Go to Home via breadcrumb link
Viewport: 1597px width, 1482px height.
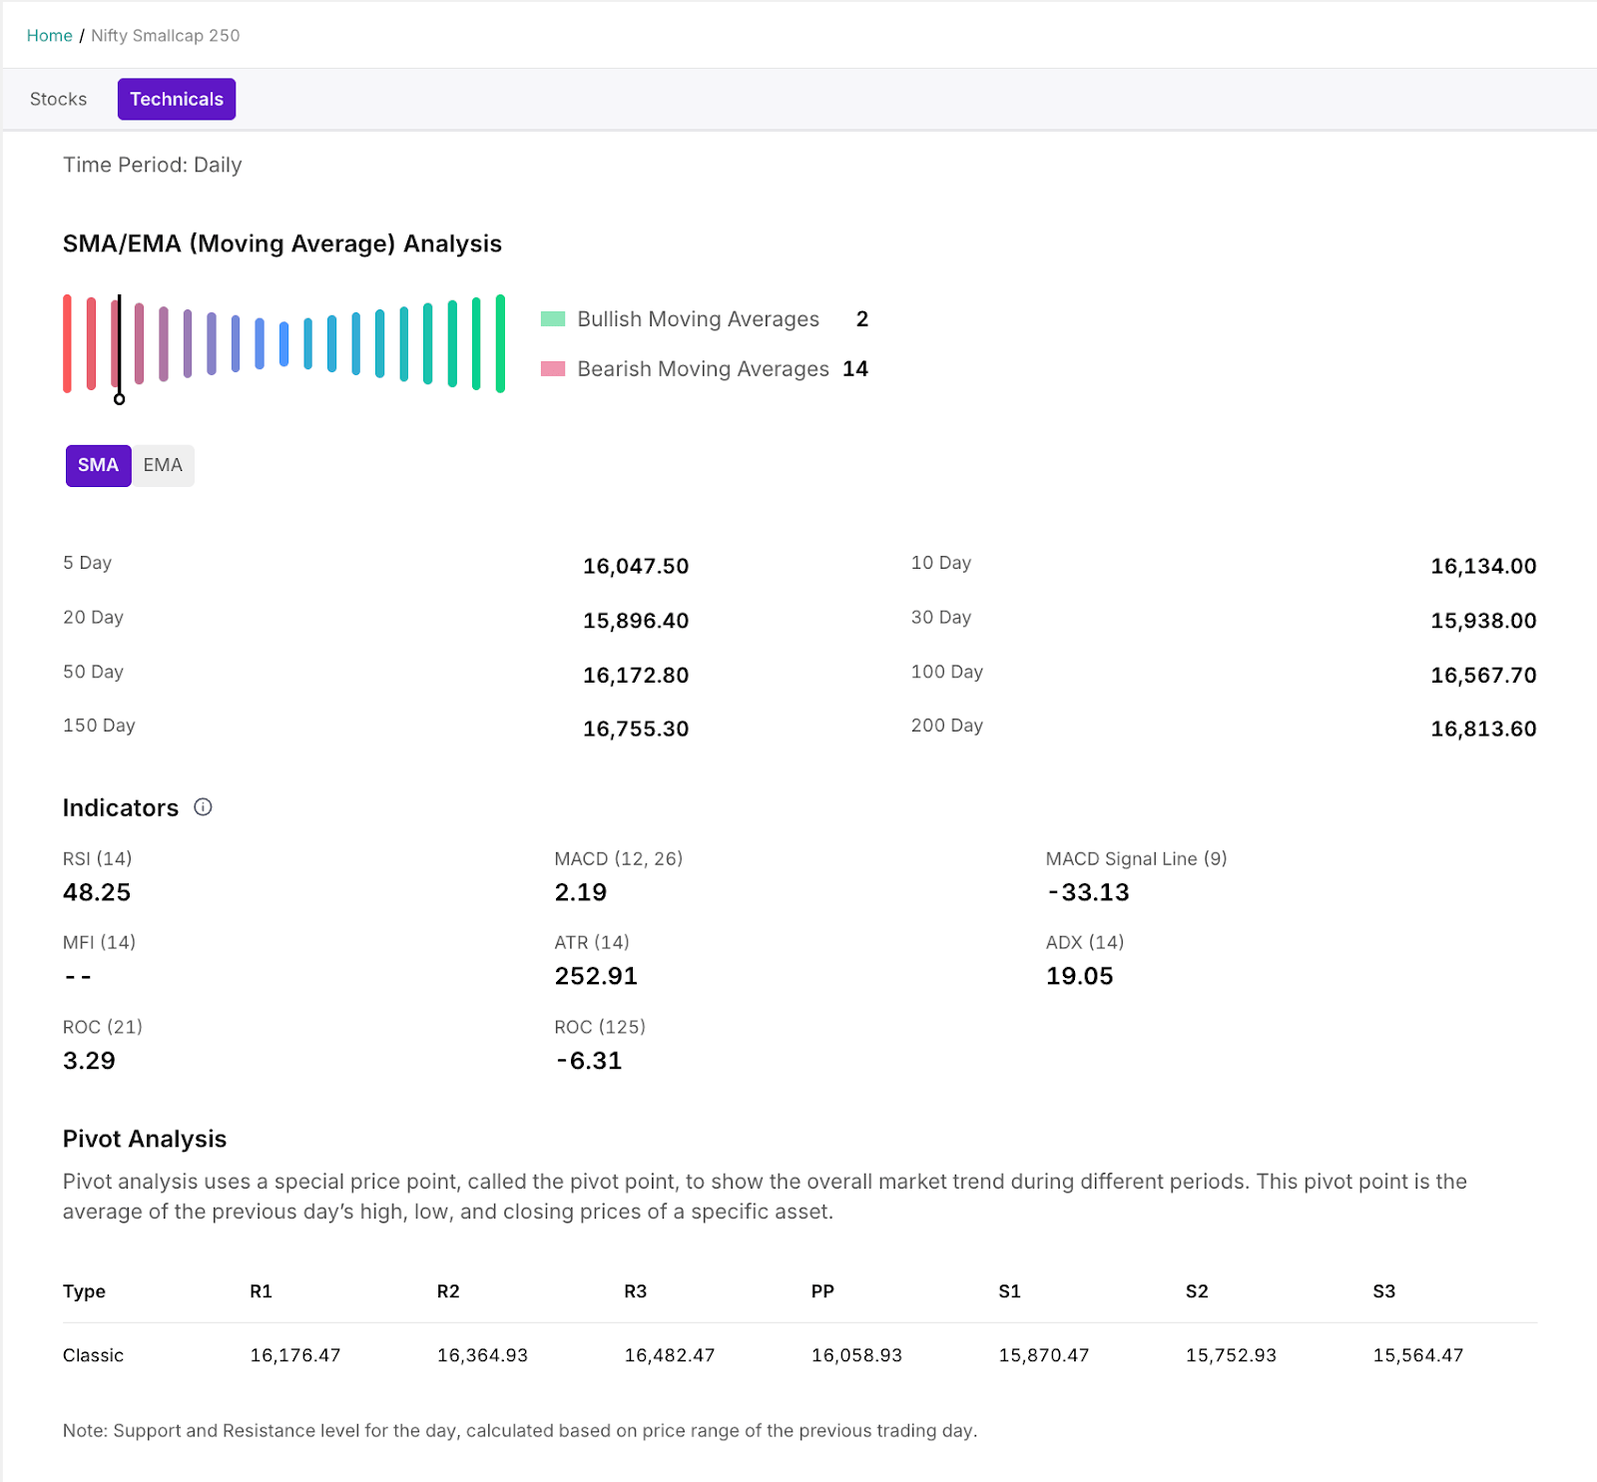click(x=49, y=36)
